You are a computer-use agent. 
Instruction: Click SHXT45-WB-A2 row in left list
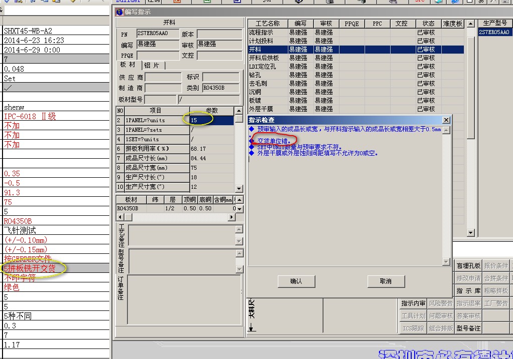tap(56, 31)
